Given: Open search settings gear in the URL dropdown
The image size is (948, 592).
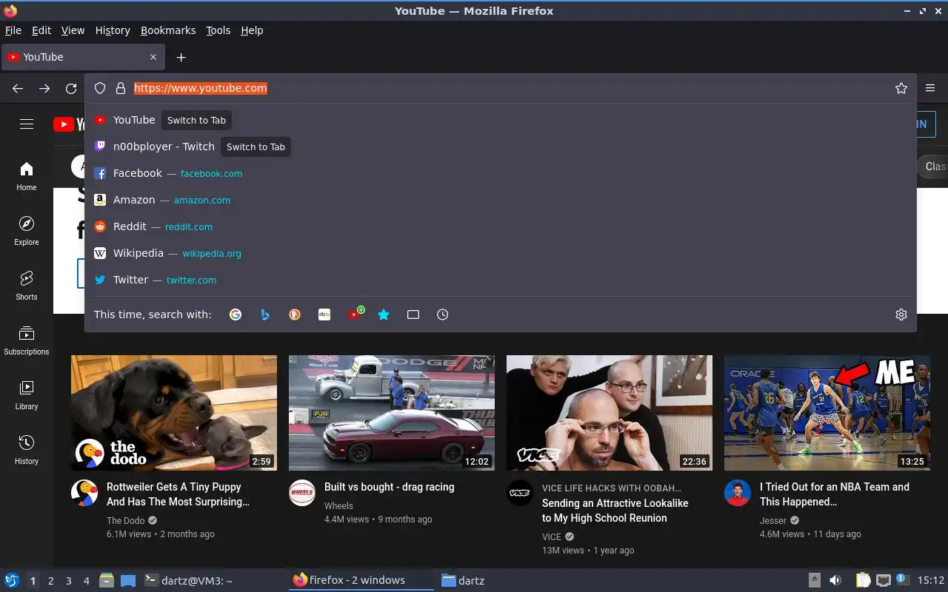Looking at the screenshot, I should coord(901,314).
